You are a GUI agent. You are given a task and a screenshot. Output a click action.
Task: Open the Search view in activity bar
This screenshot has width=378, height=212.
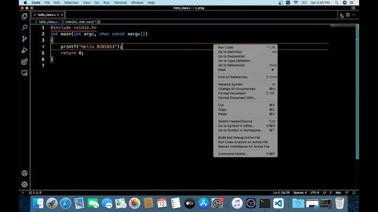pos(24,28)
